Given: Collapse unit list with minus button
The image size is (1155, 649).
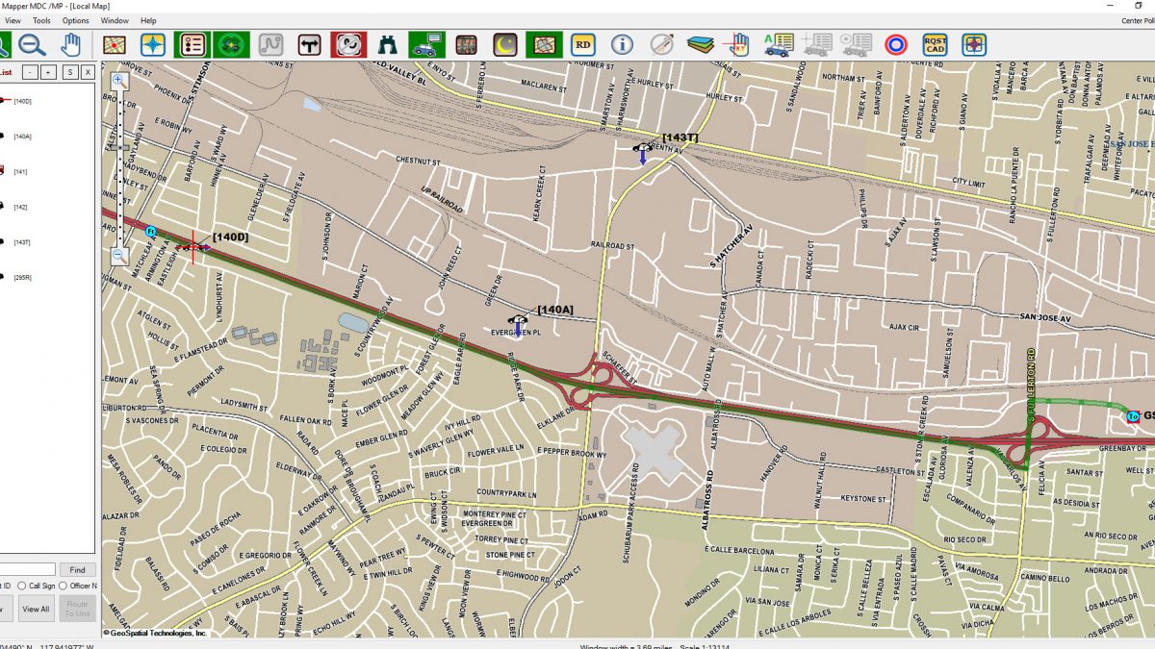Looking at the screenshot, I should (x=30, y=72).
